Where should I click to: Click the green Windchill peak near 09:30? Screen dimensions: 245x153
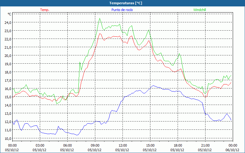point(100,18)
